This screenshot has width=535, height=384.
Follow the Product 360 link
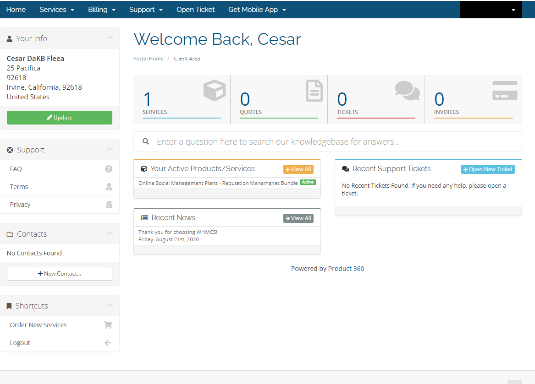coord(346,269)
